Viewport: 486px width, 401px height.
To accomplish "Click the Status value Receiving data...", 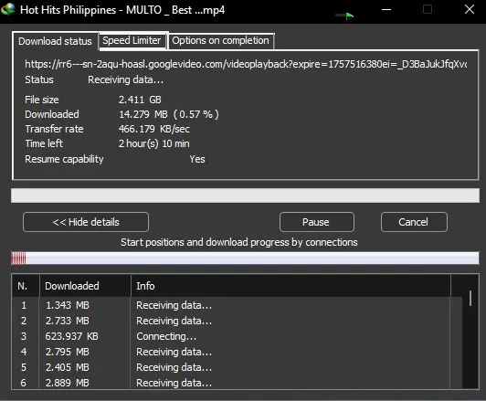I will [x=125, y=79].
